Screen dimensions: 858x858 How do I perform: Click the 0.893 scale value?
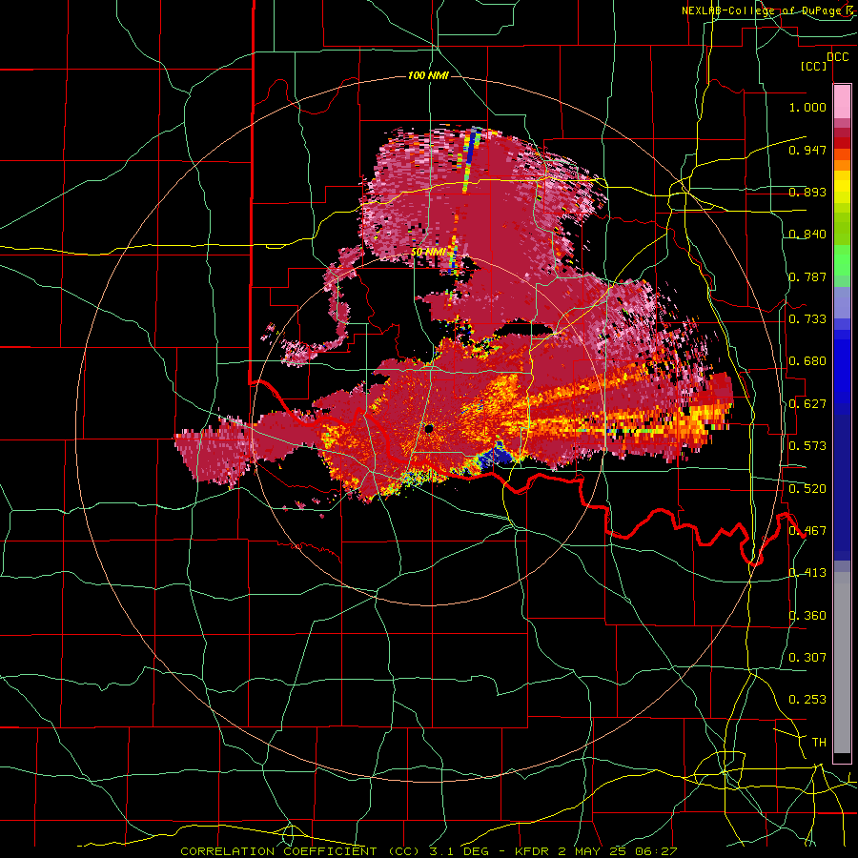pos(807,192)
